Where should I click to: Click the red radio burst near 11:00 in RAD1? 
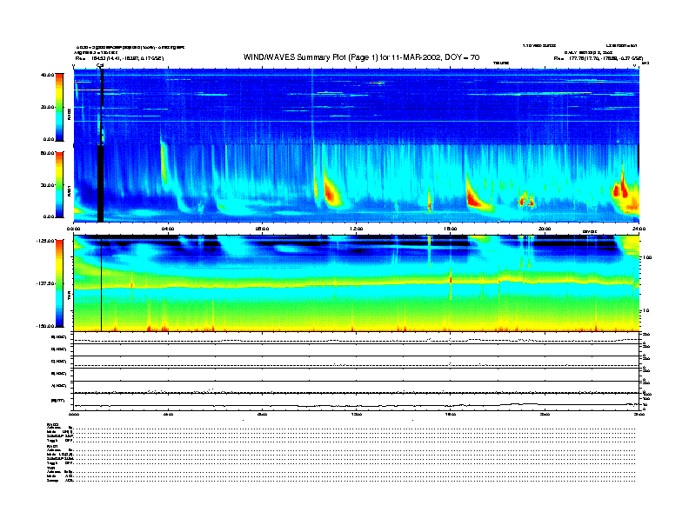pyautogui.click(x=331, y=193)
